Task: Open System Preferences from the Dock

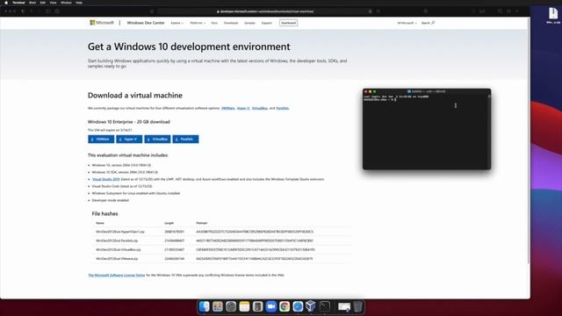Action: tap(231, 306)
